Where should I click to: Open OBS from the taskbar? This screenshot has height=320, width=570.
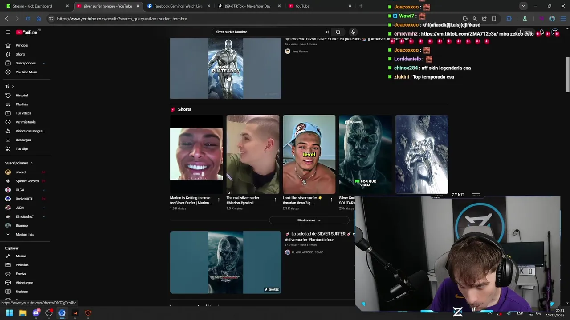49,313
